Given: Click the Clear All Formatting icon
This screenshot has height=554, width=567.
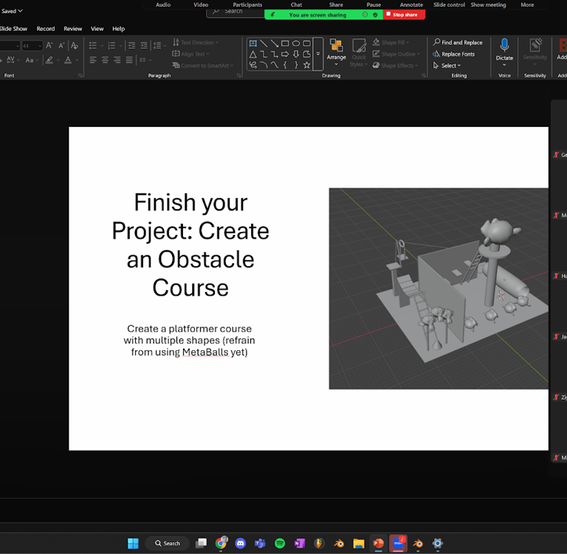Looking at the screenshot, I should pos(74,46).
